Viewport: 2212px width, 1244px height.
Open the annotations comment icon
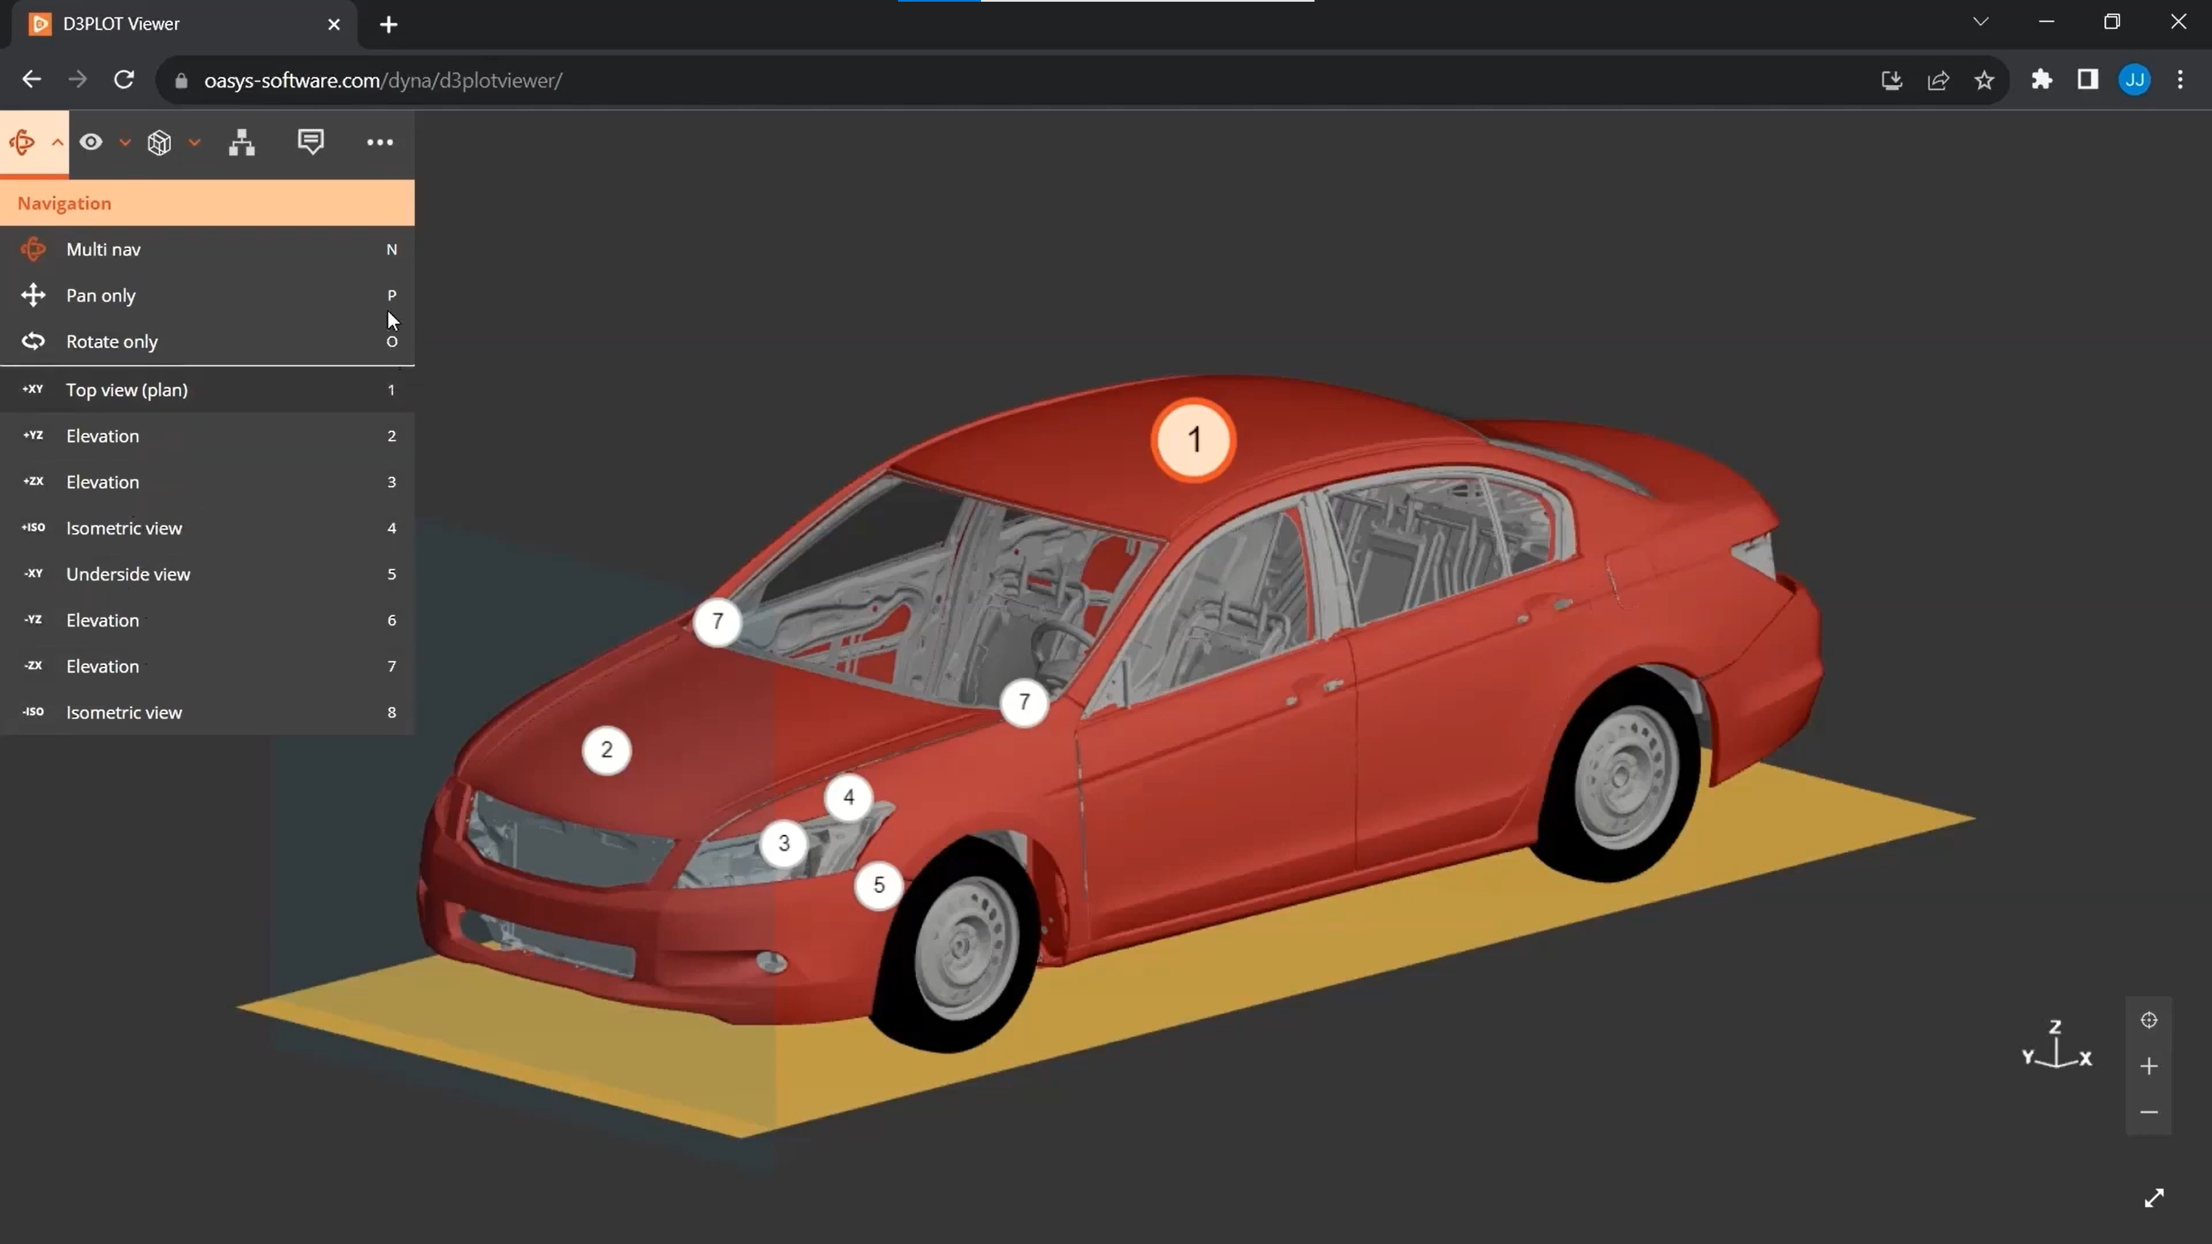[311, 142]
